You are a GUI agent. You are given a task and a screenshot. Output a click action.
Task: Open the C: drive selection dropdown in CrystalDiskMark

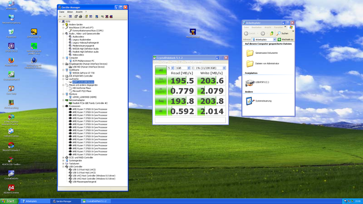pyautogui.click(x=224, y=68)
